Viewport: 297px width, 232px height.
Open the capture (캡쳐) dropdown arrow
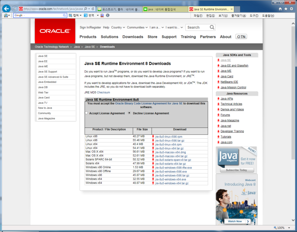81,15
